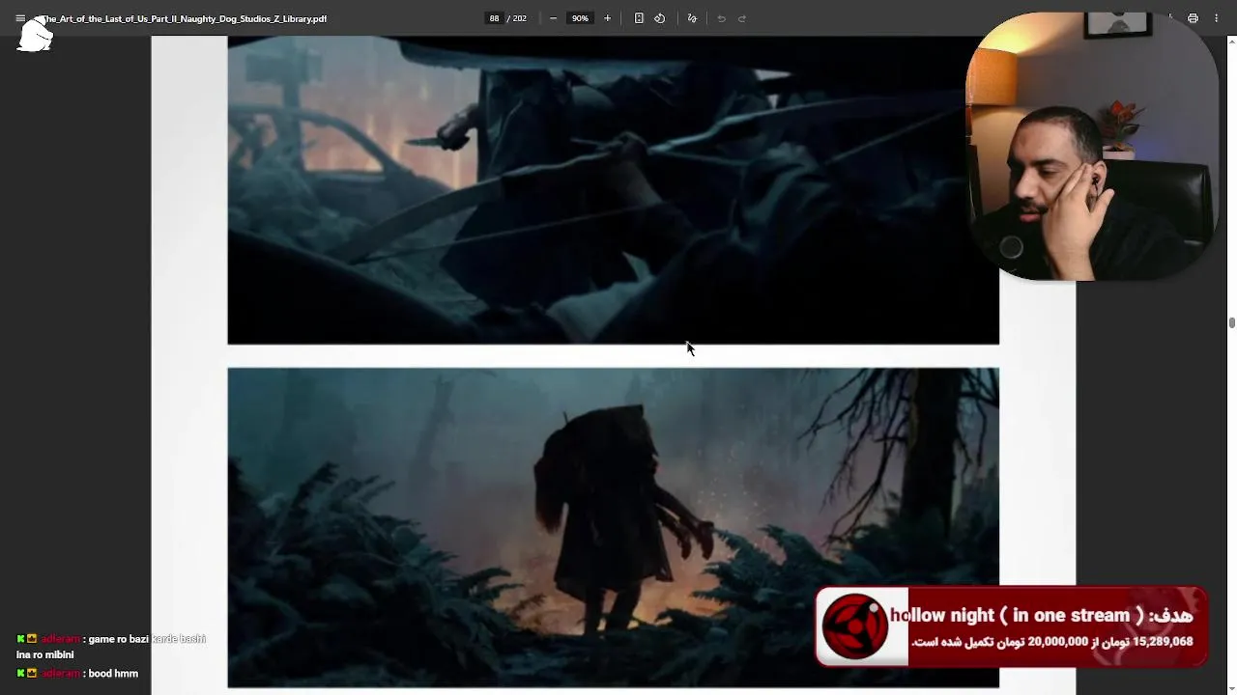
Task: Rotate the document counterclockwise
Action: coord(659,18)
